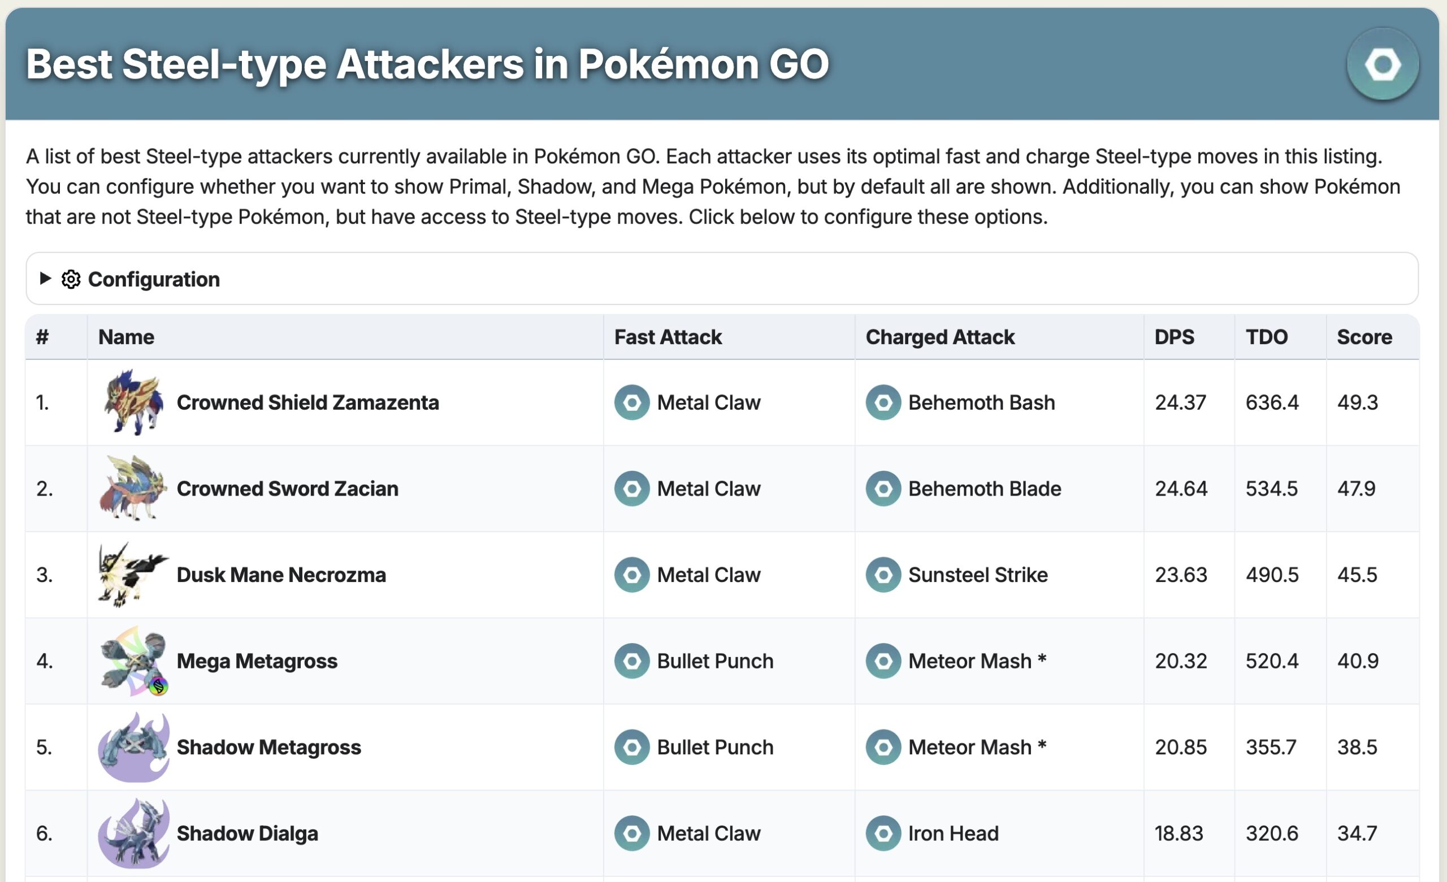Select TDO value 320.6
Image resolution: width=1447 pixels, height=882 pixels.
pos(1272,833)
